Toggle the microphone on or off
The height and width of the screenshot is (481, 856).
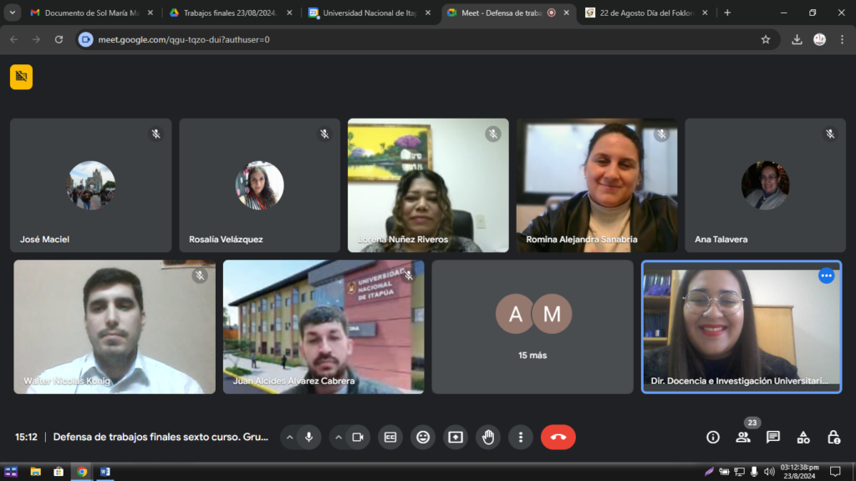[x=308, y=437]
